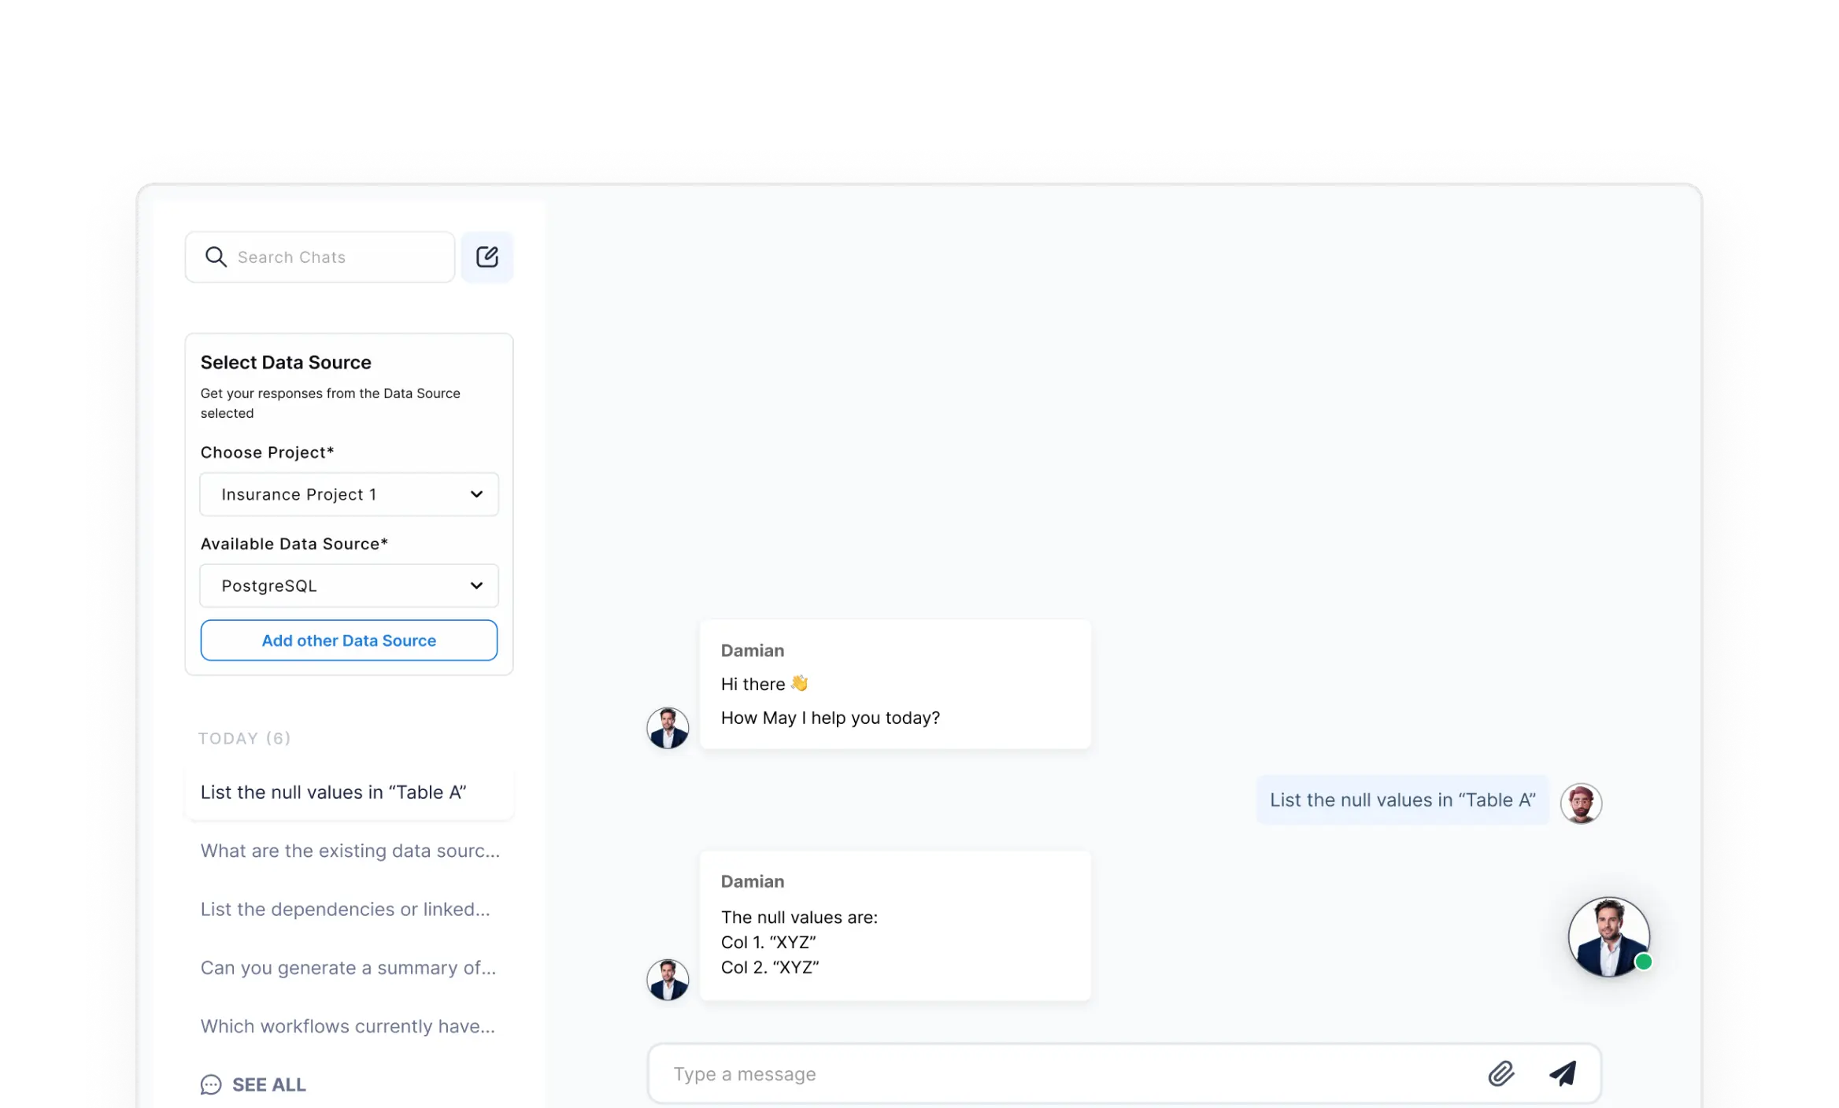Click the search magnifier icon
Image resolution: width=1839 pixels, height=1108 pixels.
(215, 257)
